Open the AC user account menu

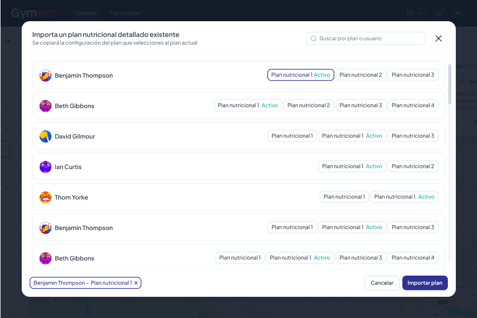tap(459, 13)
